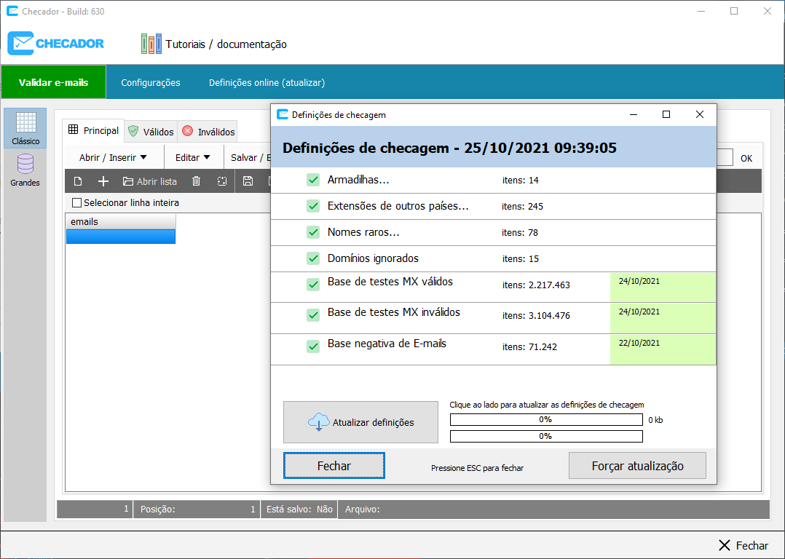This screenshot has width=785, height=559.
Task: Click the search input field beside OK
Action: point(725,158)
